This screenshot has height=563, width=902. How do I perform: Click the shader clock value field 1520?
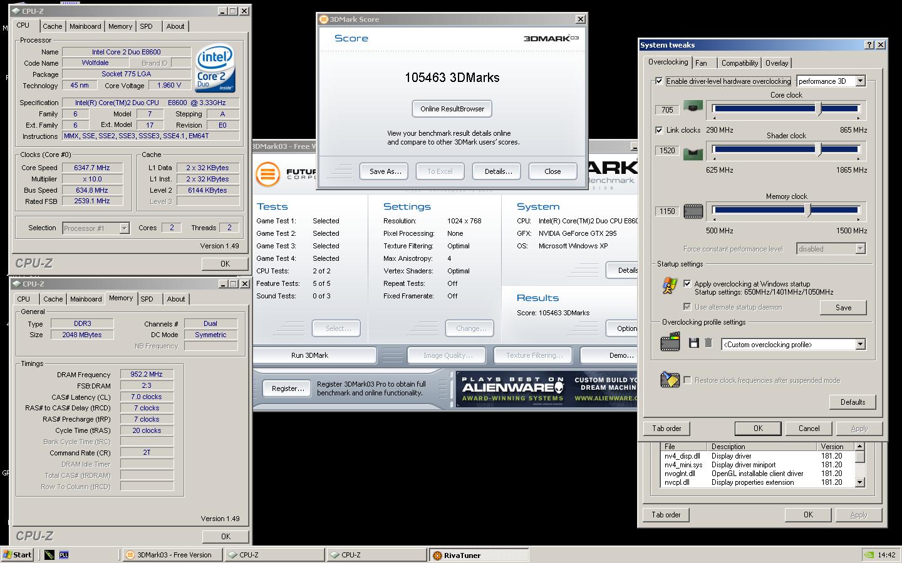tap(667, 151)
